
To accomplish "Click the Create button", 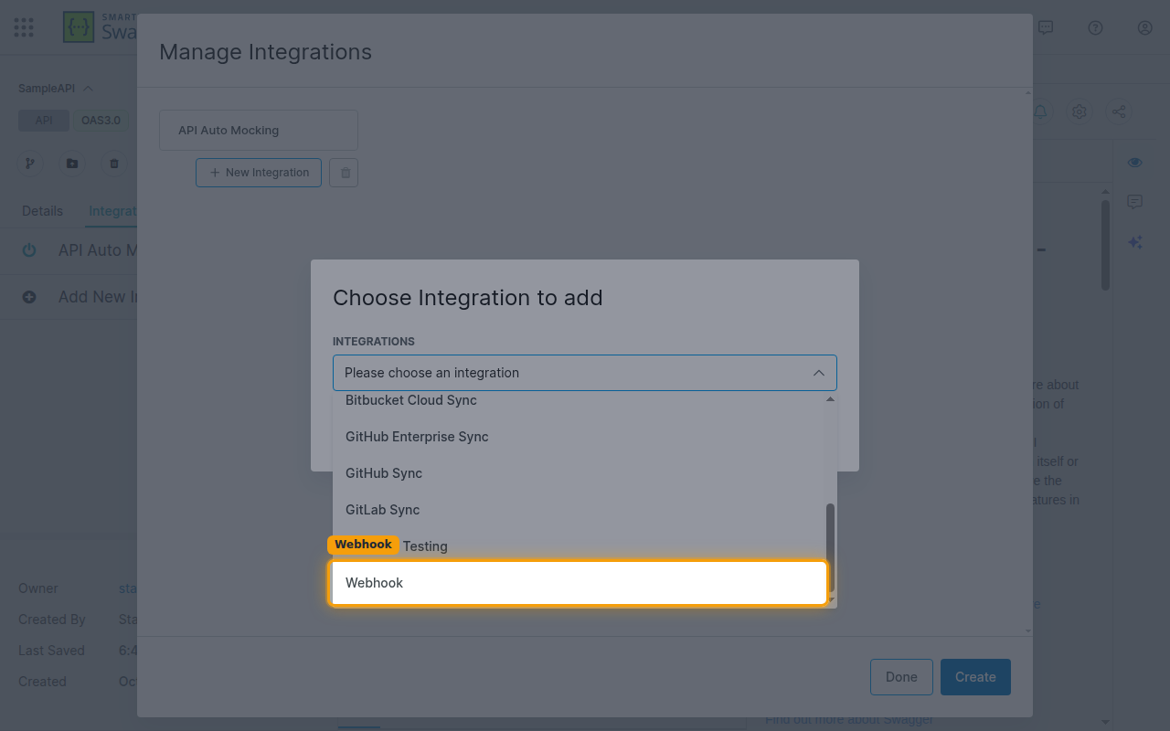I will tap(975, 677).
